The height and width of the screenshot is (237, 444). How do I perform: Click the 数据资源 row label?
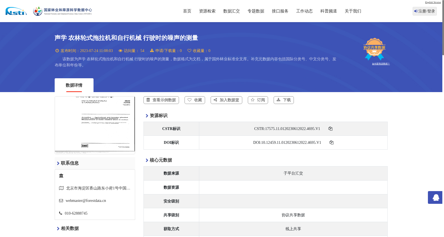click(171, 187)
